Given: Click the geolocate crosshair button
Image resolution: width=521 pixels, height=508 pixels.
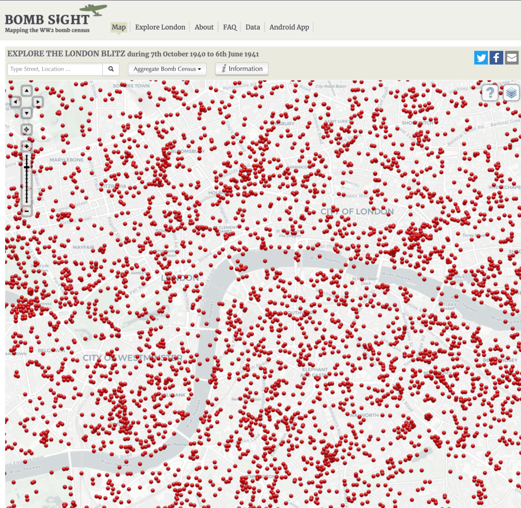Looking at the screenshot, I should [26, 129].
